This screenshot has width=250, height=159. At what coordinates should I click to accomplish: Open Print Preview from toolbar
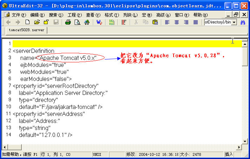pos(77,22)
